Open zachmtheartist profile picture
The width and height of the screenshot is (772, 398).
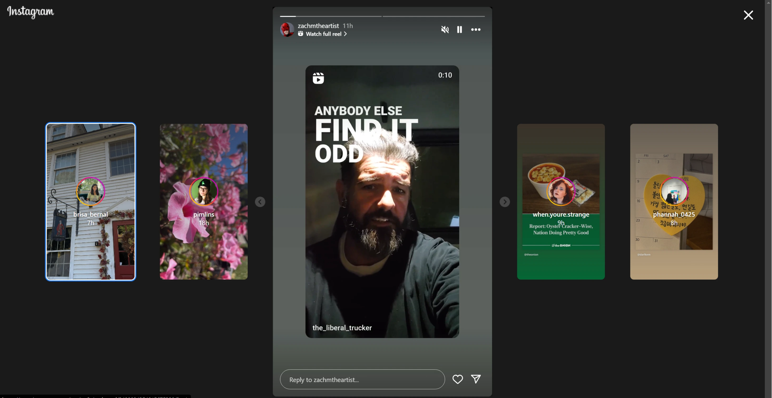point(287,30)
